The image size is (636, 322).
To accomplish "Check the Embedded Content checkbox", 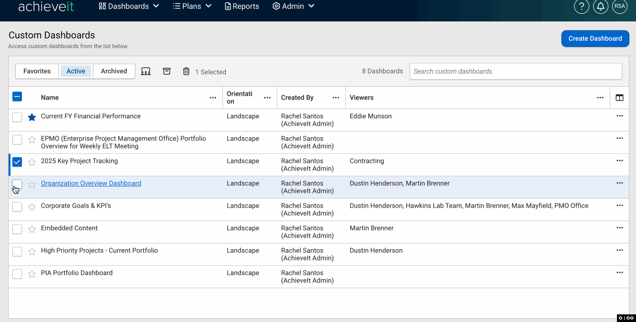I will (17, 229).
